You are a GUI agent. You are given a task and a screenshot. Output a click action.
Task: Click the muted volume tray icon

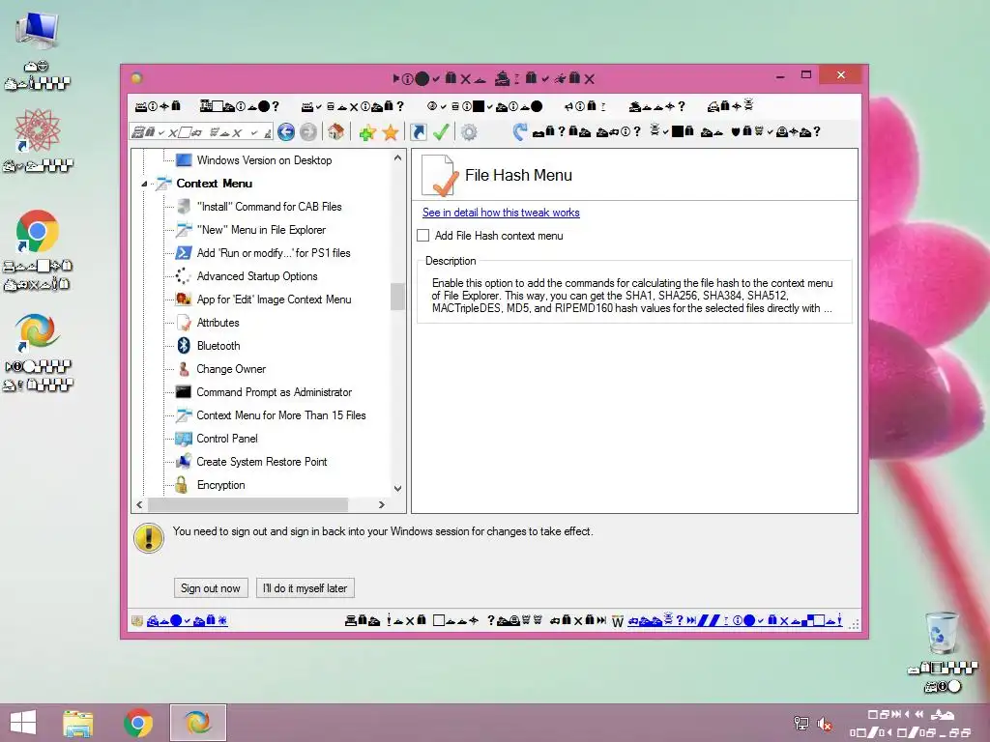pos(825,724)
